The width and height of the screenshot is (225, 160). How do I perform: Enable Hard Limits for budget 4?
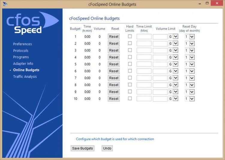(130, 57)
